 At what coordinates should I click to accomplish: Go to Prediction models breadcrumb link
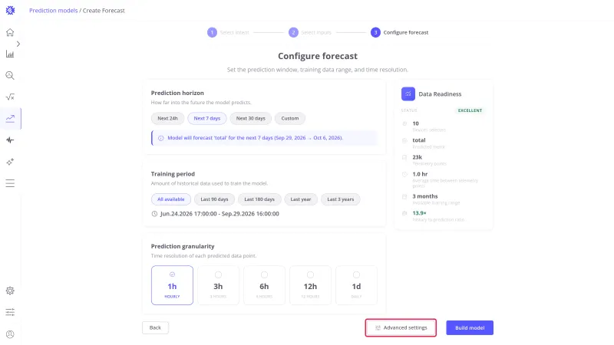(x=53, y=11)
